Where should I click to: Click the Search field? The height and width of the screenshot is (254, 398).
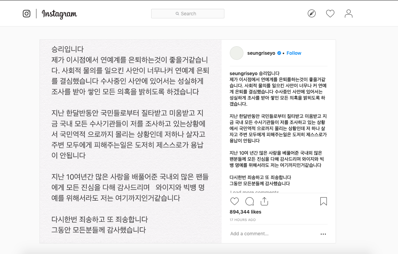point(188,14)
